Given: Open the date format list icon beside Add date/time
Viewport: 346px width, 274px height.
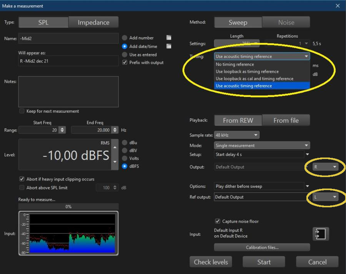Looking at the screenshot, I should (x=169, y=46).
